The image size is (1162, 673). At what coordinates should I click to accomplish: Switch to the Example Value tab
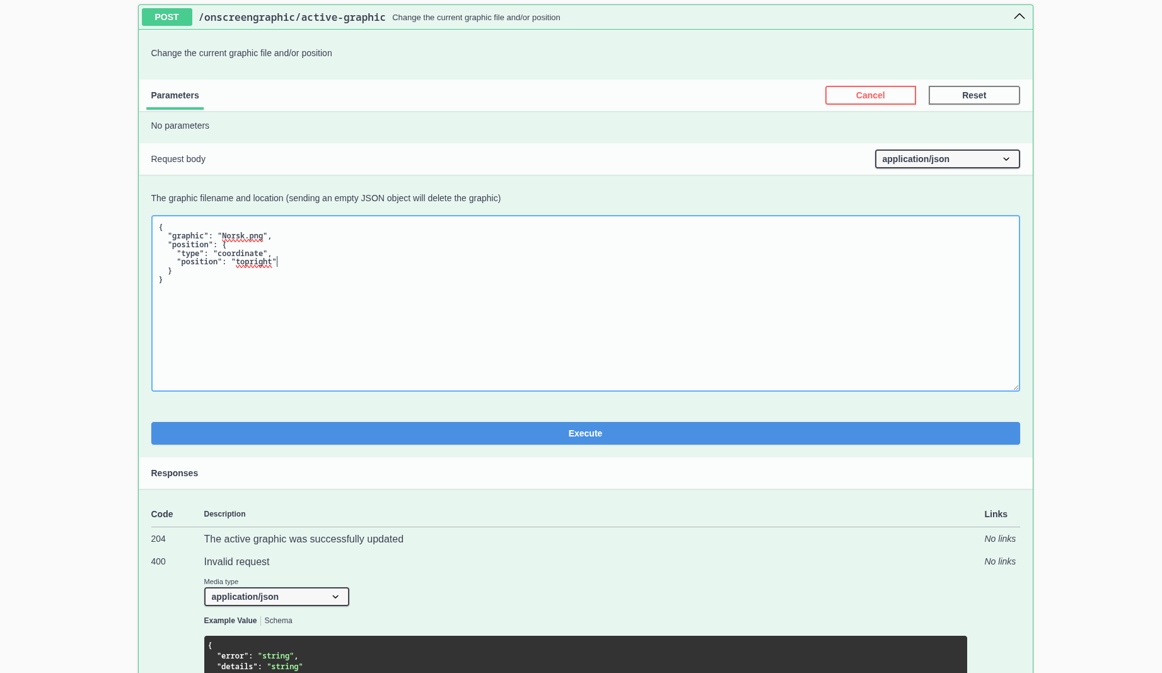230,621
